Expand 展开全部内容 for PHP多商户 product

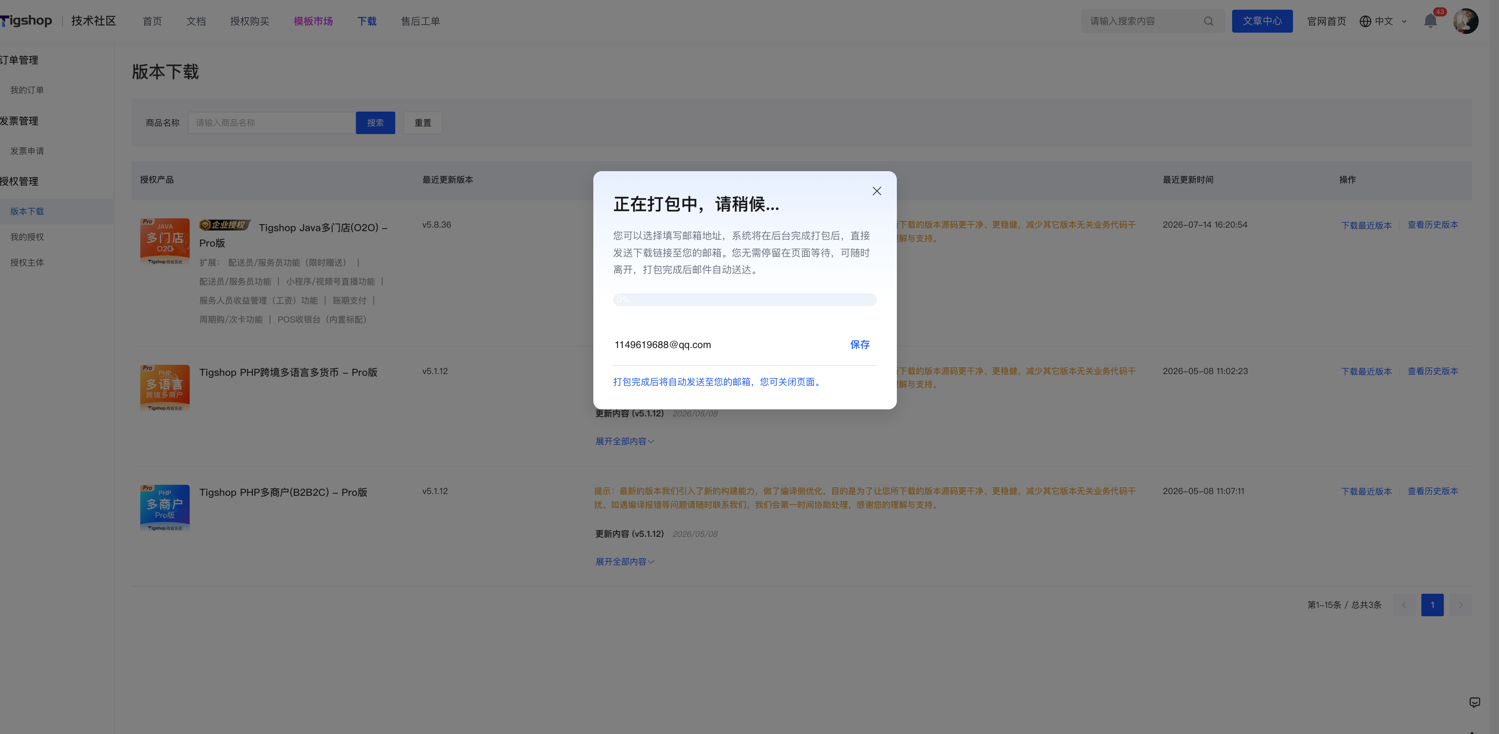point(624,562)
